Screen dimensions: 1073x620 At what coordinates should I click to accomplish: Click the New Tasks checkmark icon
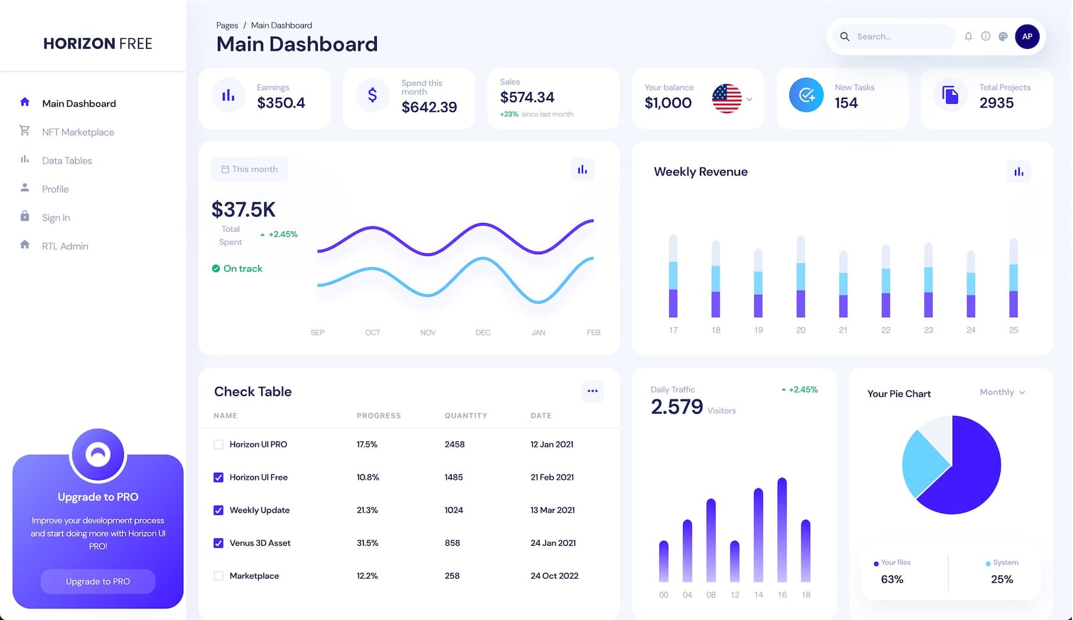coord(806,95)
